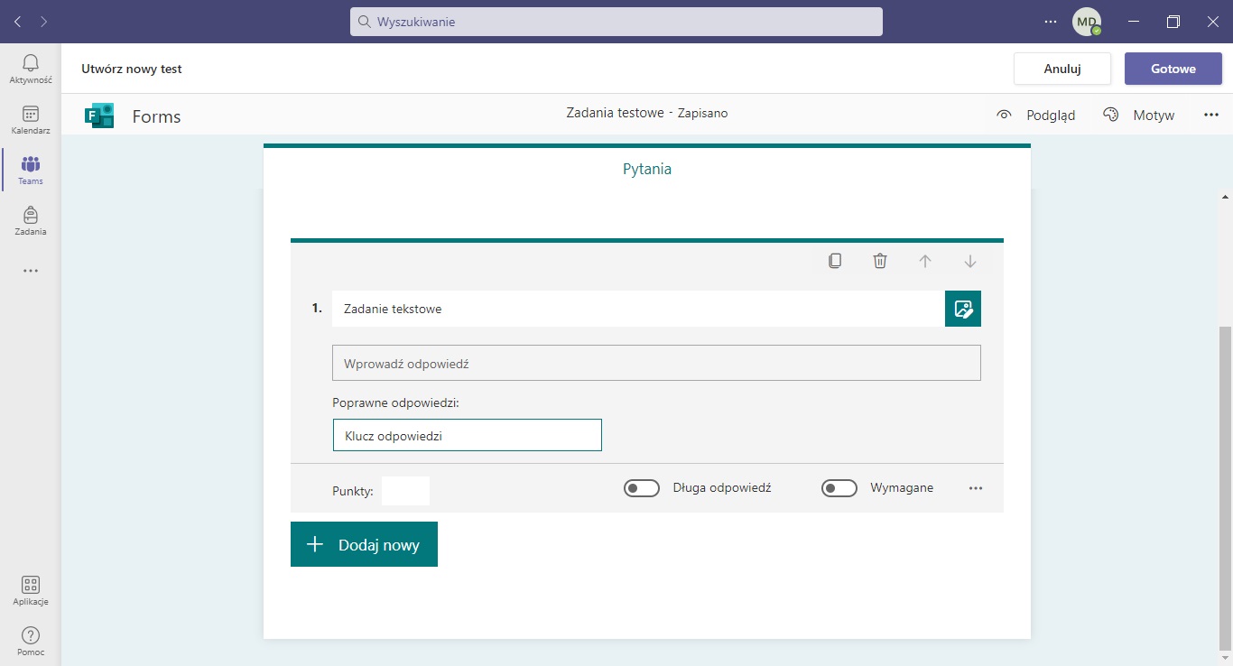Expand Forms more options ellipsis menu

point(1211,115)
